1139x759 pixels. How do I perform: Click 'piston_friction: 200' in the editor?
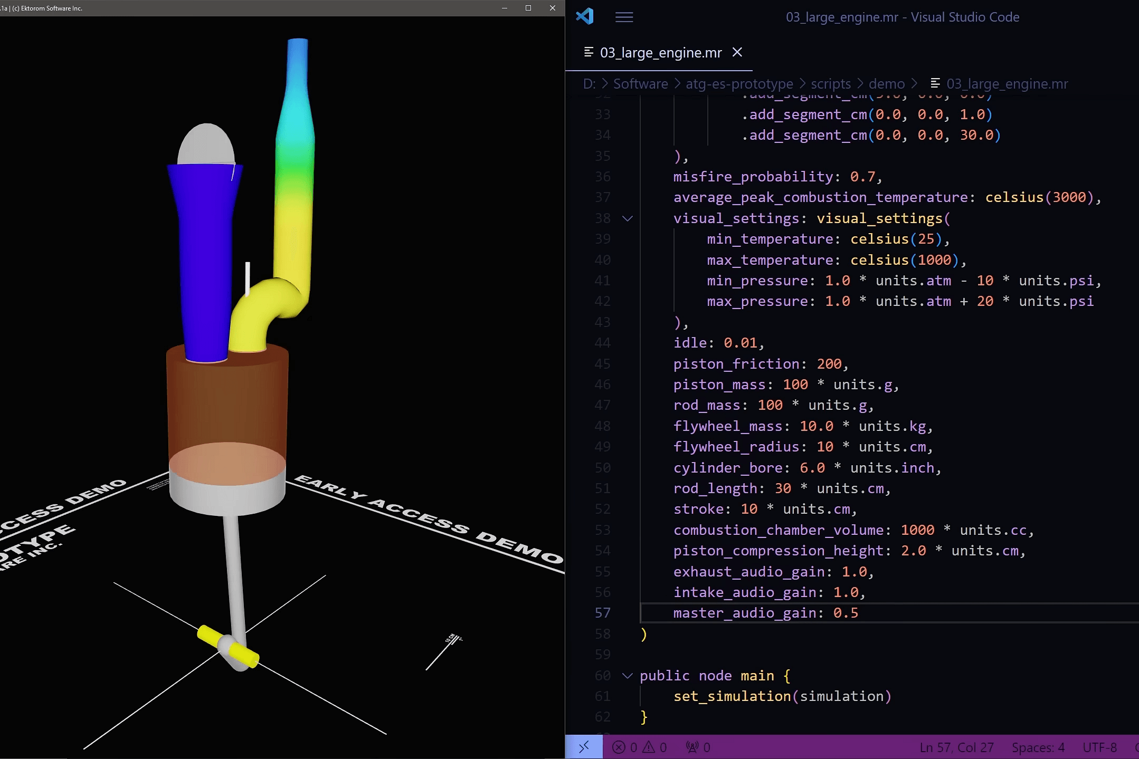761,364
